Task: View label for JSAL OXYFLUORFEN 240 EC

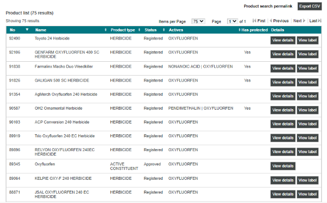Action: pos(307,194)
